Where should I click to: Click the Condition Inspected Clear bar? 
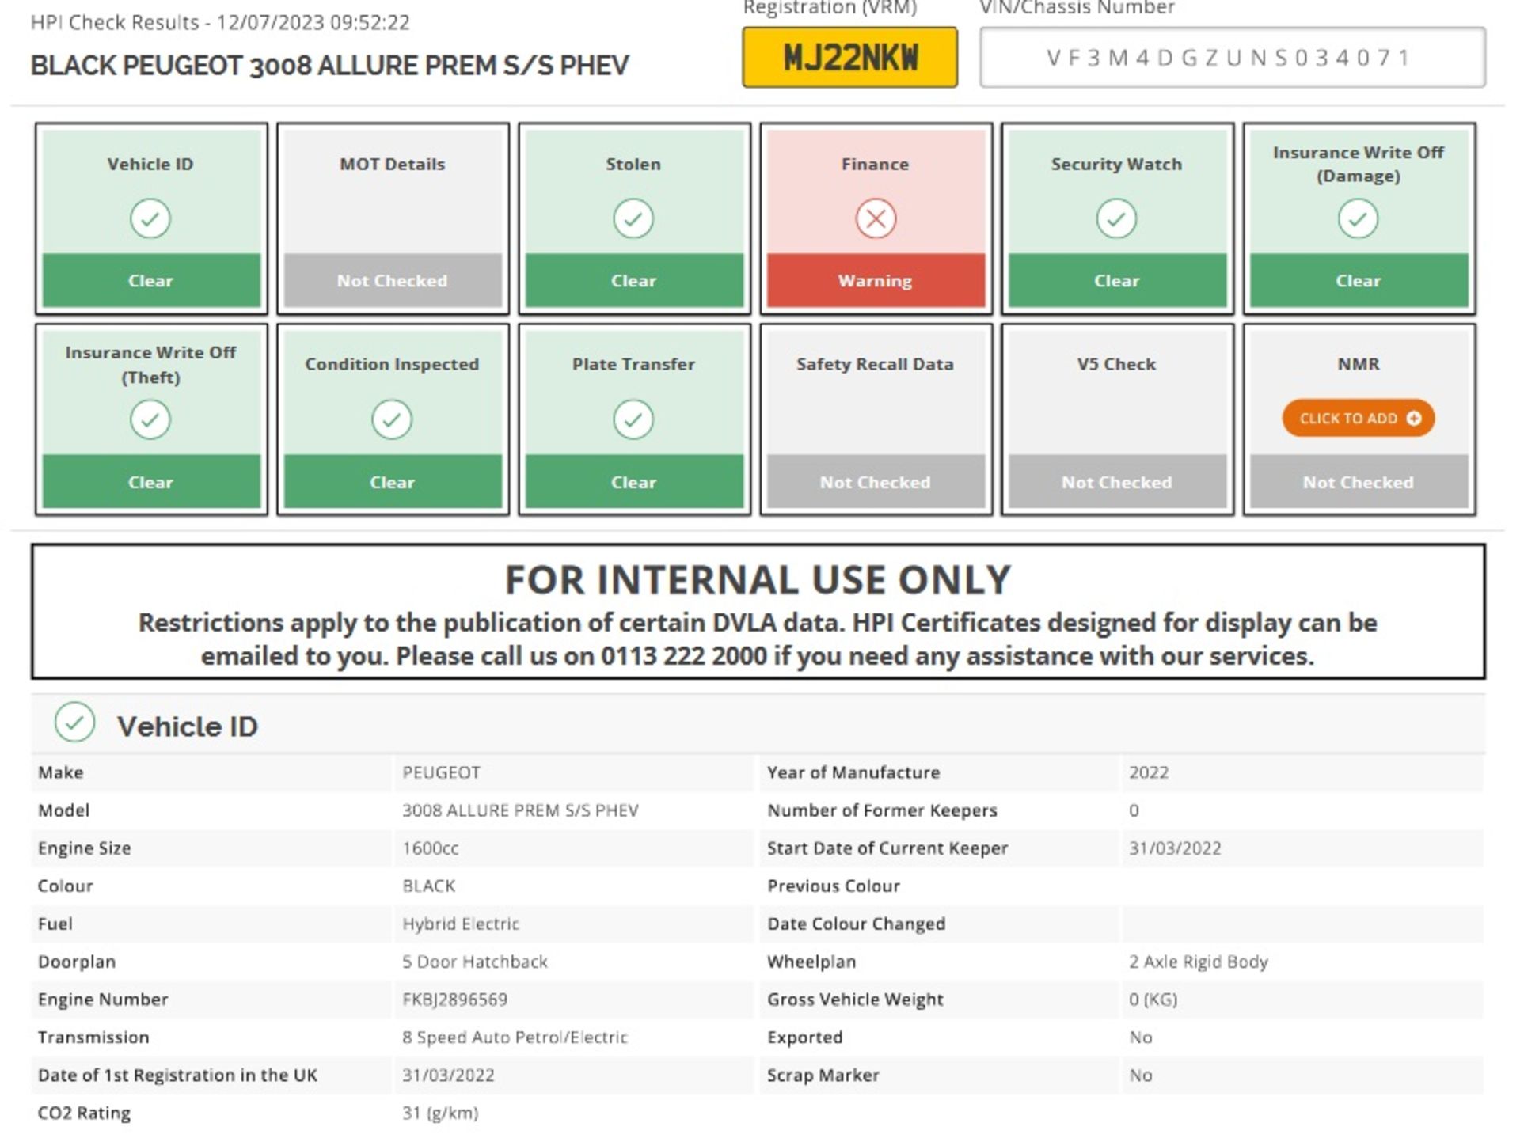coord(393,481)
